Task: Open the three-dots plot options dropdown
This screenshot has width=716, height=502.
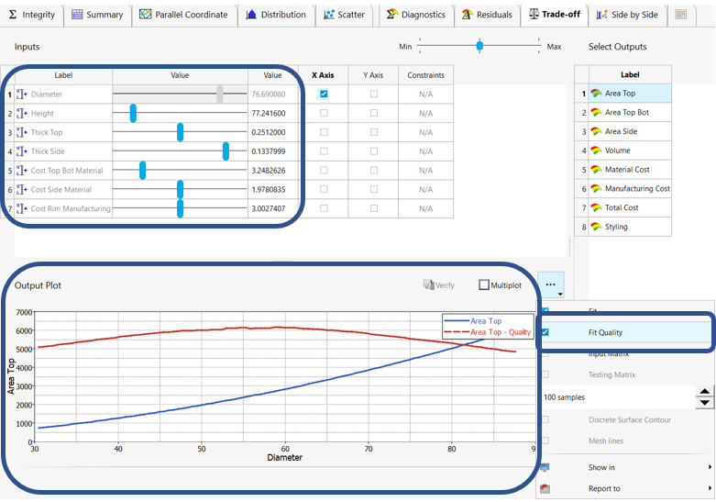Action: (551, 285)
